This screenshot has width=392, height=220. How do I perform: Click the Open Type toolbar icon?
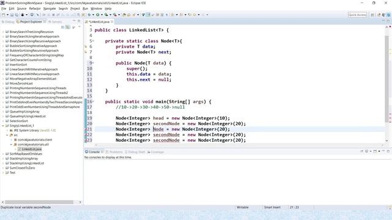[124, 15]
